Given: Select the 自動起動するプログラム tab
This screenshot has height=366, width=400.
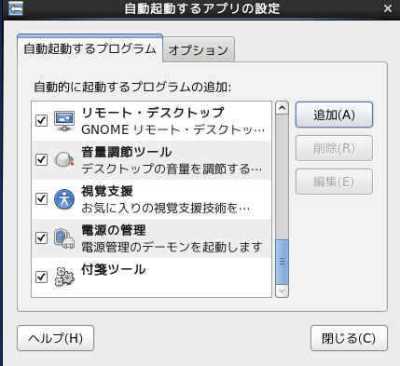Looking at the screenshot, I should tap(90, 48).
